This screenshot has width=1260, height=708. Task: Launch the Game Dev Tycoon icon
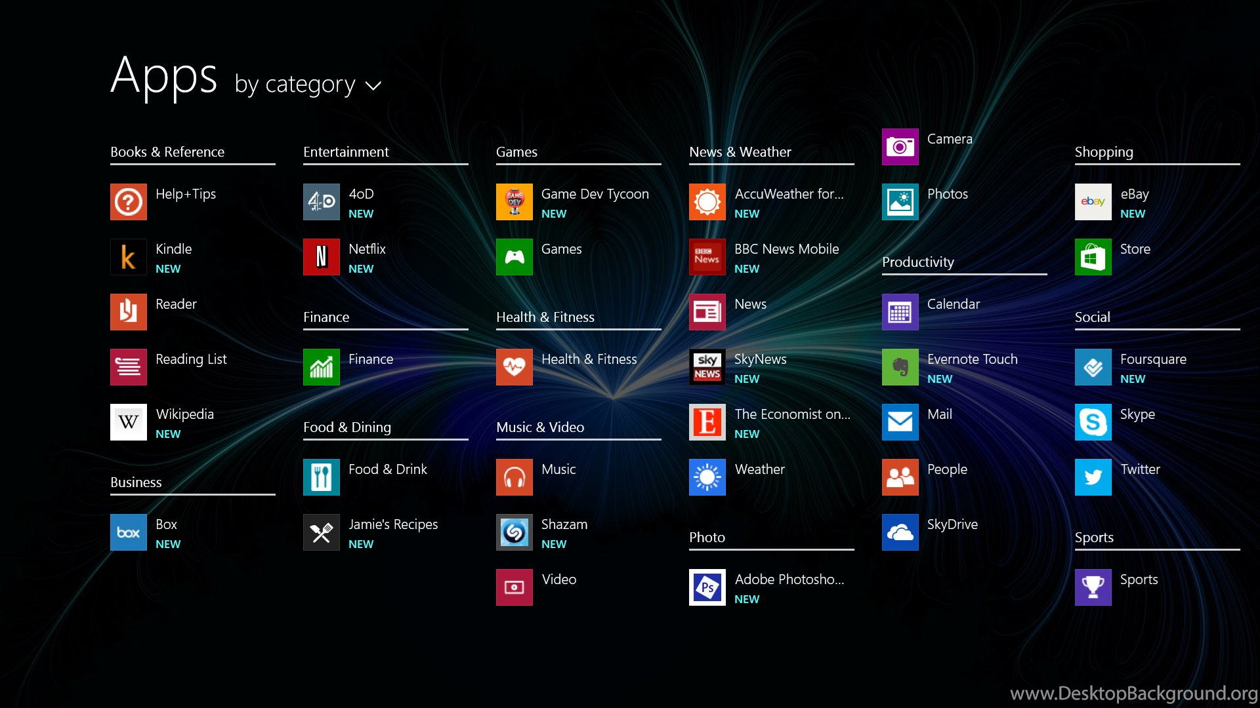click(x=514, y=202)
